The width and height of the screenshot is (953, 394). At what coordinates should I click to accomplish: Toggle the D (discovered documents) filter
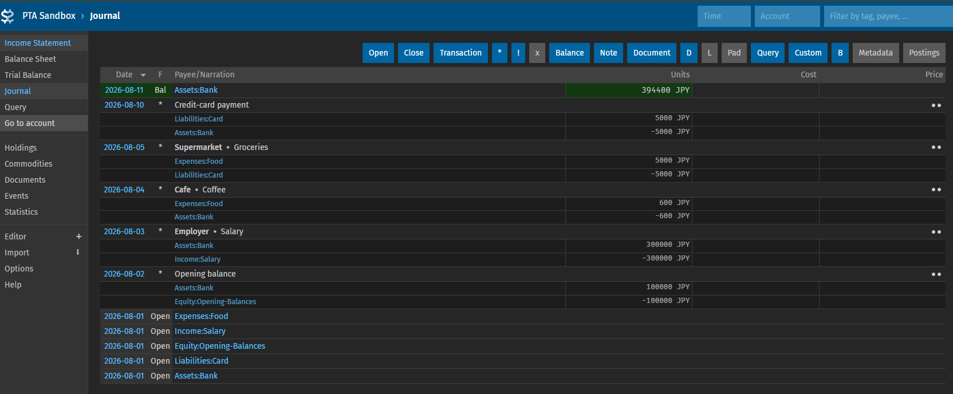click(689, 53)
